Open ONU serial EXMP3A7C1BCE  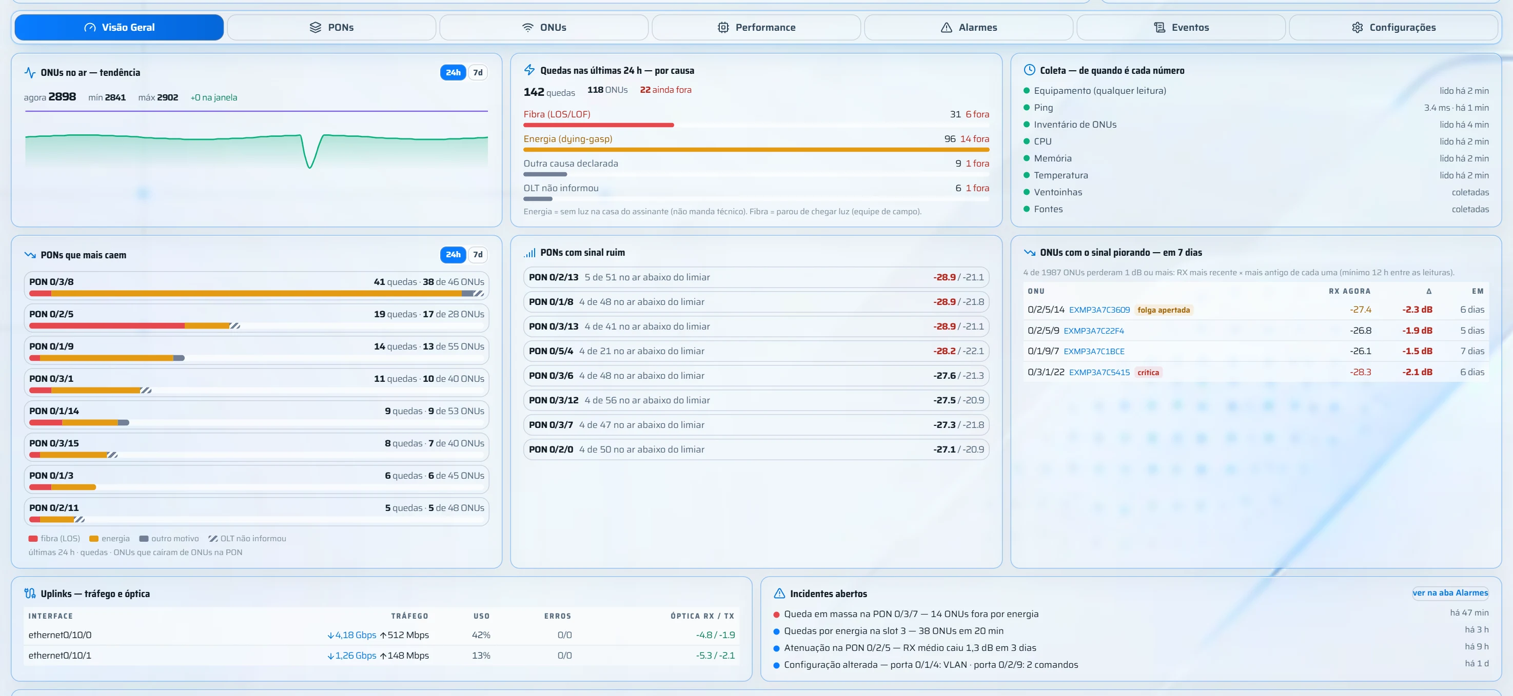click(1094, 352)
